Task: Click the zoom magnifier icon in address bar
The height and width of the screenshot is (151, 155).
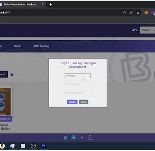Action: pyautogui.click(x=124, y=12)
